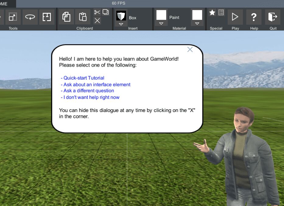Click the Paint label in Material
284x206 pixels.
pos(174,17)
